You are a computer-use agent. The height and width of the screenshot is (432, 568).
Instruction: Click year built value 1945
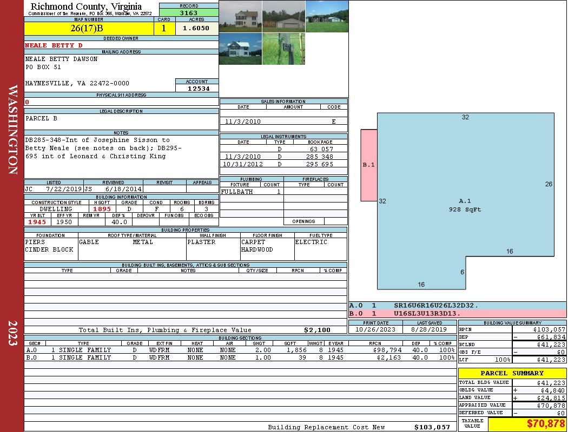tap(37, 222)
